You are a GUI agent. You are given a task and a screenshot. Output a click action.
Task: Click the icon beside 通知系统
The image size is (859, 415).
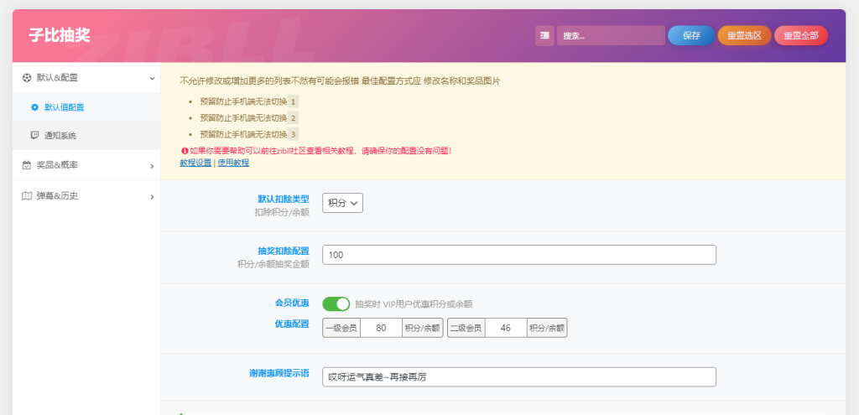click(34, 135)
